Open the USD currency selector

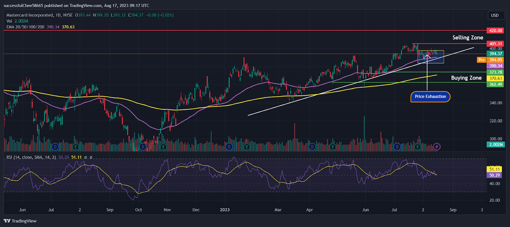tap(497, 15)
